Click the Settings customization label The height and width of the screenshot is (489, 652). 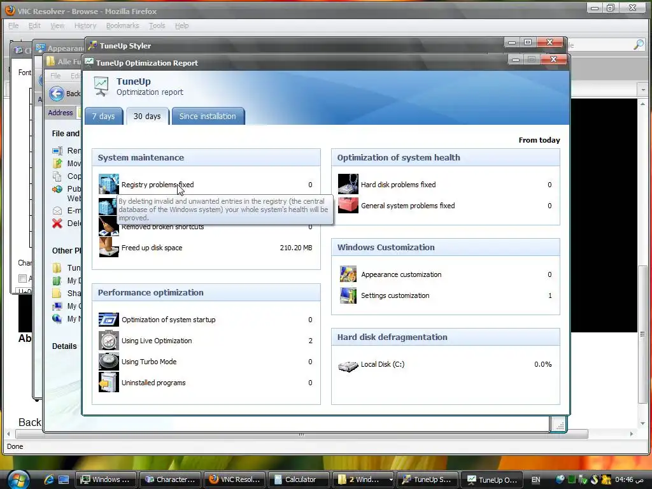click(395, 295)
